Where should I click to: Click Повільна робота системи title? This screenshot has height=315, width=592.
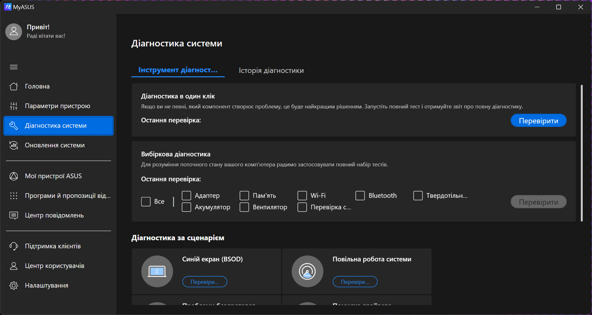(372, 259)
